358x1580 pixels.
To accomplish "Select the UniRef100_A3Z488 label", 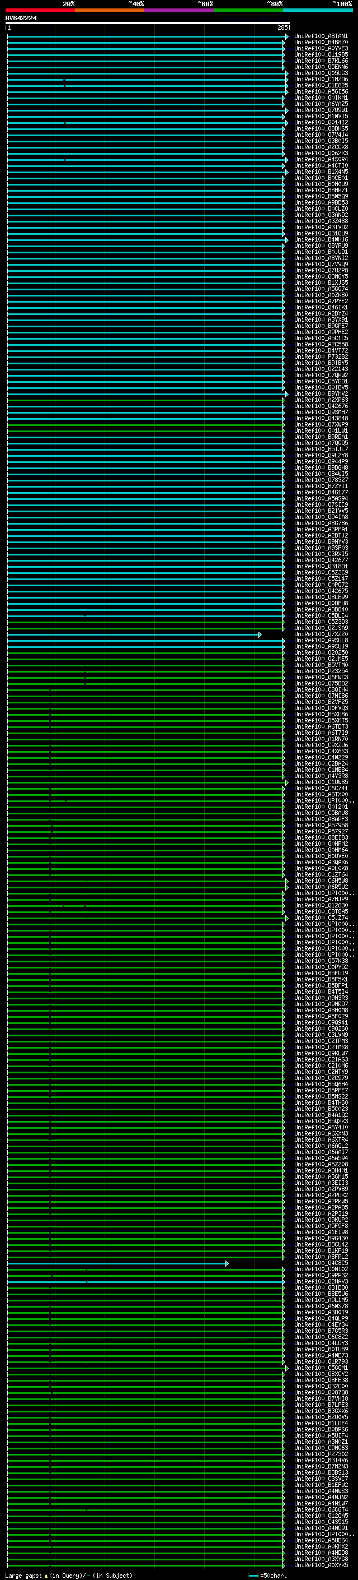I will 321,221.
